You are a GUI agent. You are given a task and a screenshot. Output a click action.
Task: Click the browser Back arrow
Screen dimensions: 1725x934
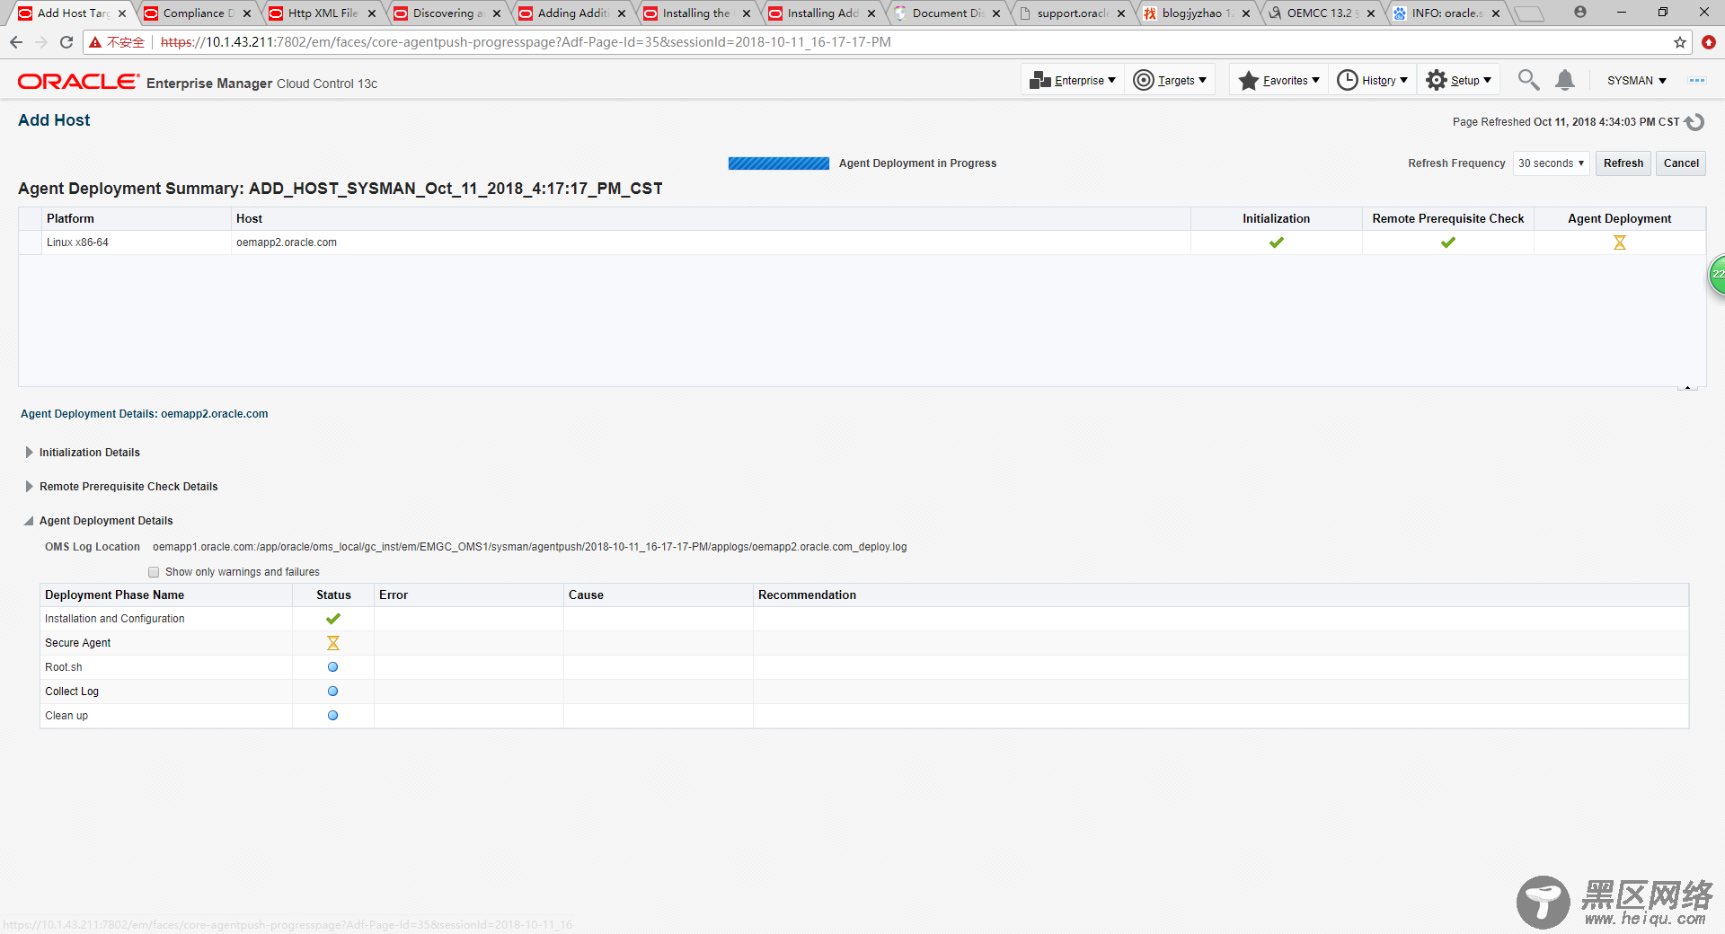pos(16,42)
